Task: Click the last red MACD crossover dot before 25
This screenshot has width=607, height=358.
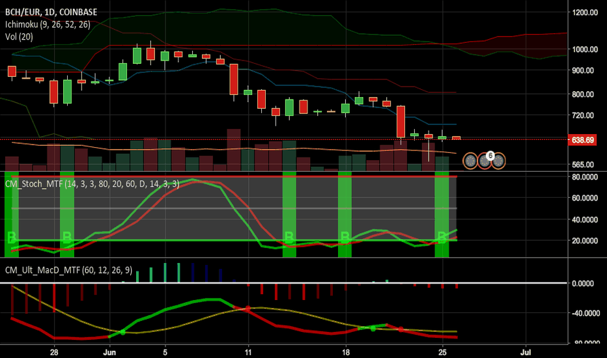Action: pos(401,329)
